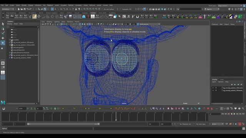Activate the Paint Selection brush tool
The image size is (246, 138).
3,33
